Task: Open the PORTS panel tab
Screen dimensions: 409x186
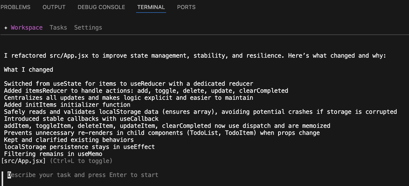Action: pyautogui.click(x=186, y=7)
